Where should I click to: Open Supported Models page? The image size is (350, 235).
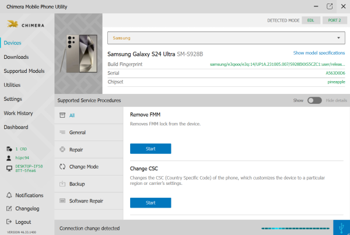coord(24,71)
